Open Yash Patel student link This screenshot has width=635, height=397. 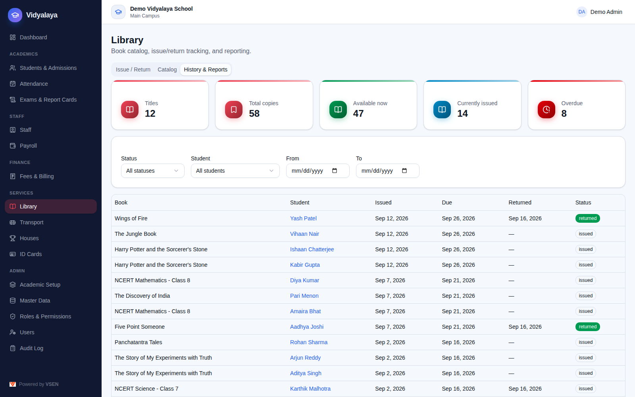(x=303, y=218)
